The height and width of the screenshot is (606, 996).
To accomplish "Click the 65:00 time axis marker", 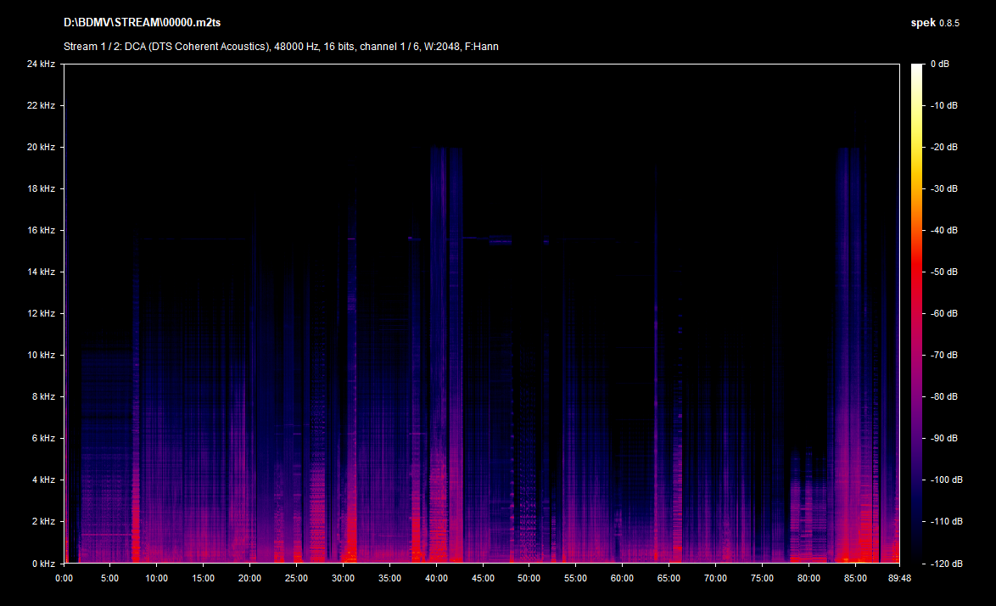I will coord(669,579).
